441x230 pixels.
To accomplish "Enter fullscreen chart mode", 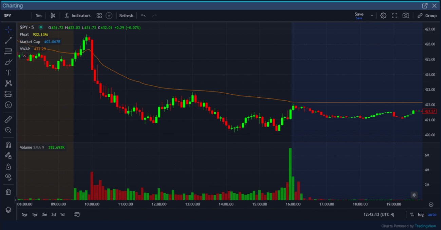I will tap(394, 16).
